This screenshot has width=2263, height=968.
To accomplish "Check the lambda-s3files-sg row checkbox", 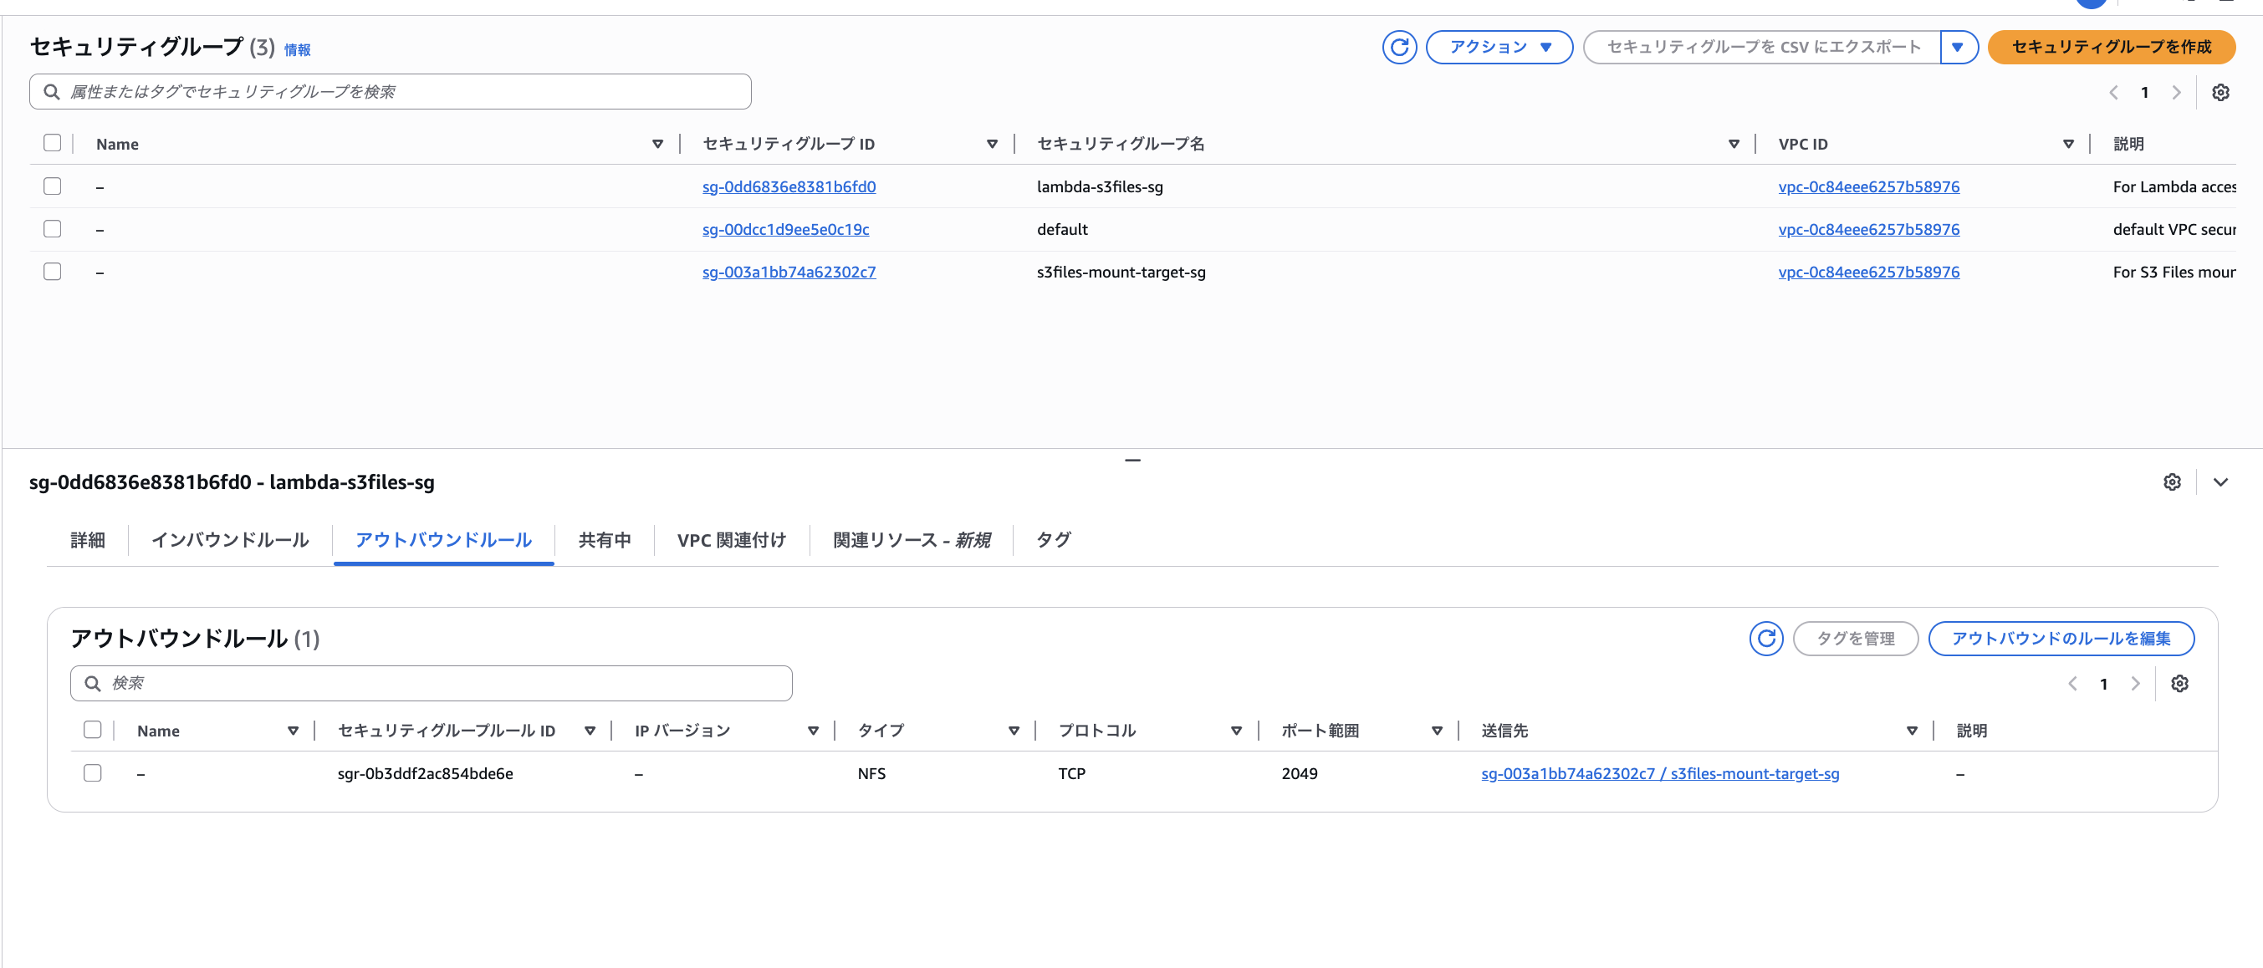I will (52, 186).
